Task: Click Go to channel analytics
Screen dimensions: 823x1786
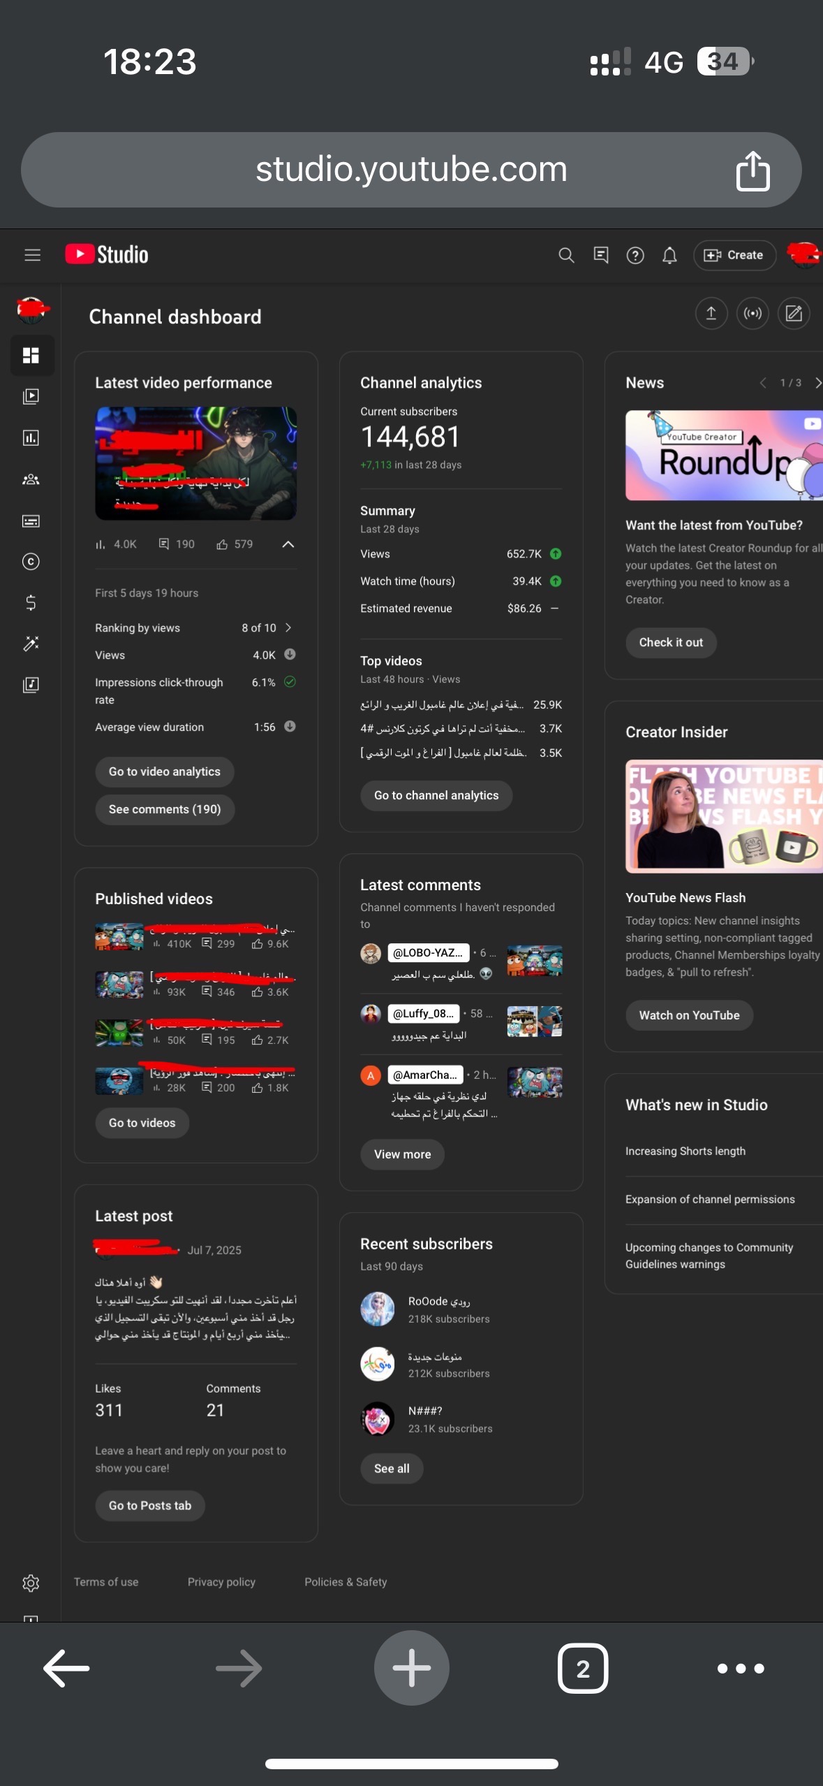Action: pyautogui.click(x=436, y=795)
